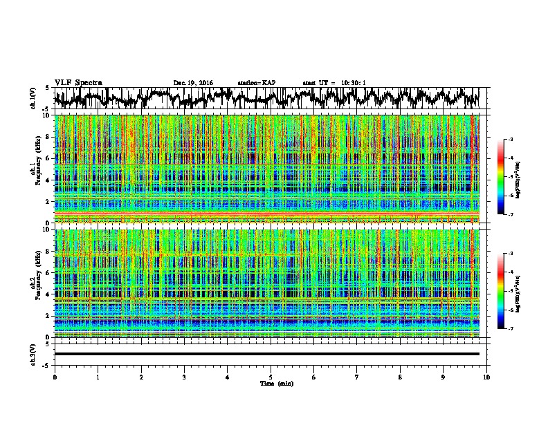
Task: Click time axis tick label "8"
Action: [400, 377]
